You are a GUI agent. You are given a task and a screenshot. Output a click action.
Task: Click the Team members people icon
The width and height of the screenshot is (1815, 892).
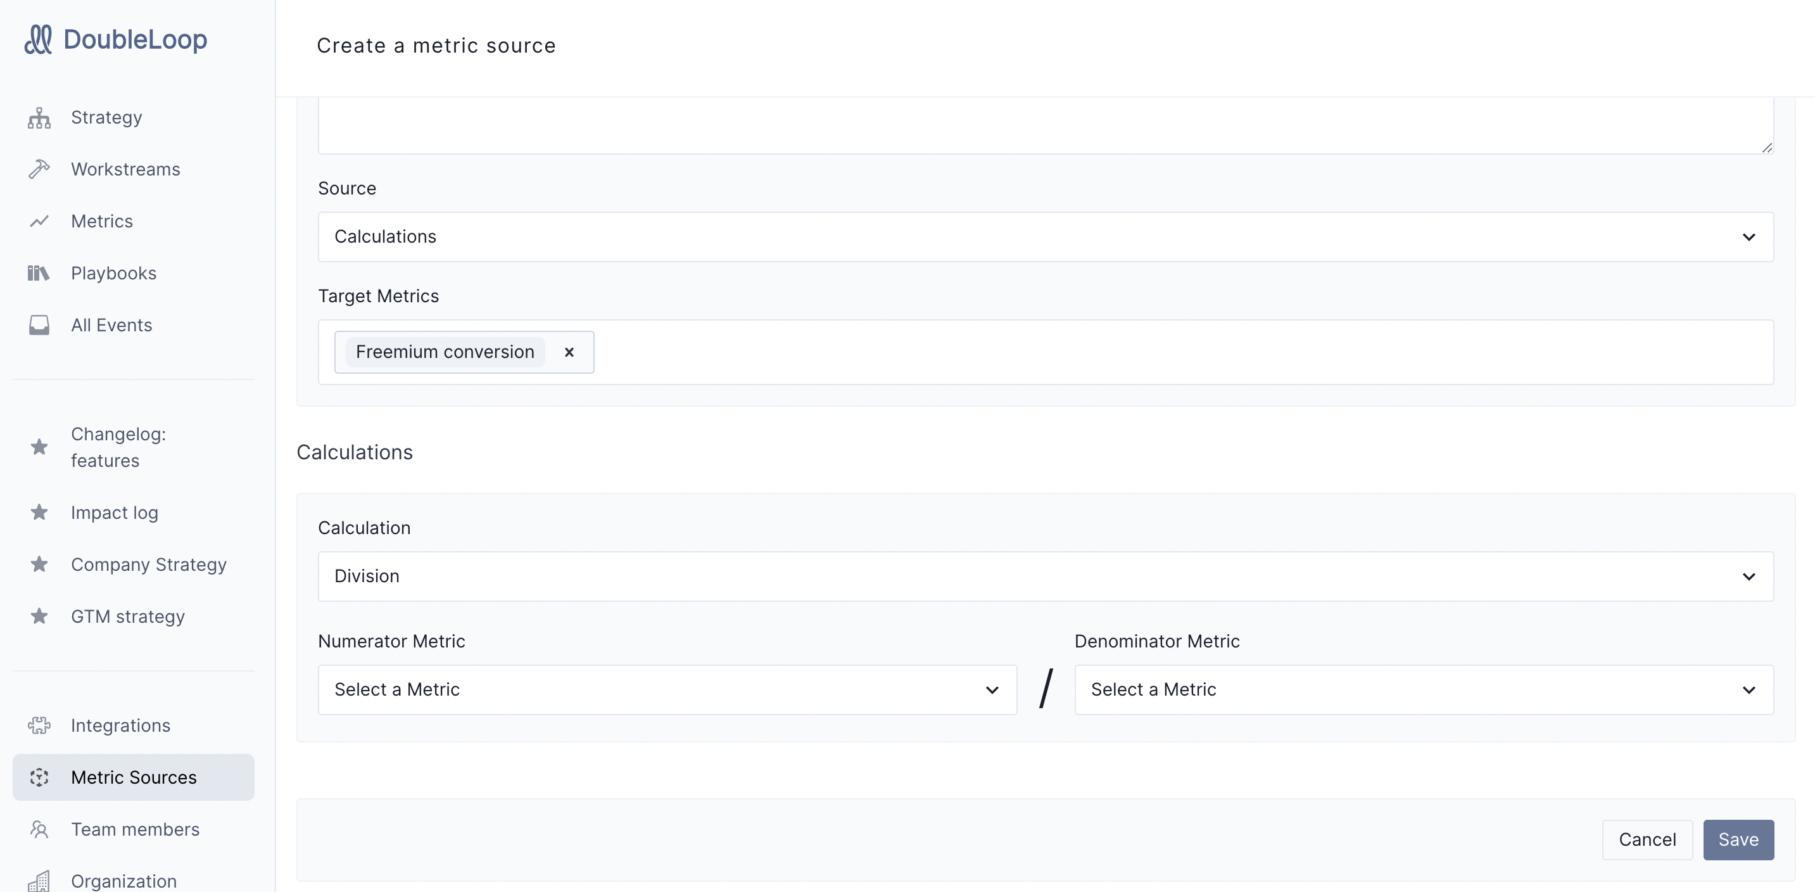(x=39, y=829)
